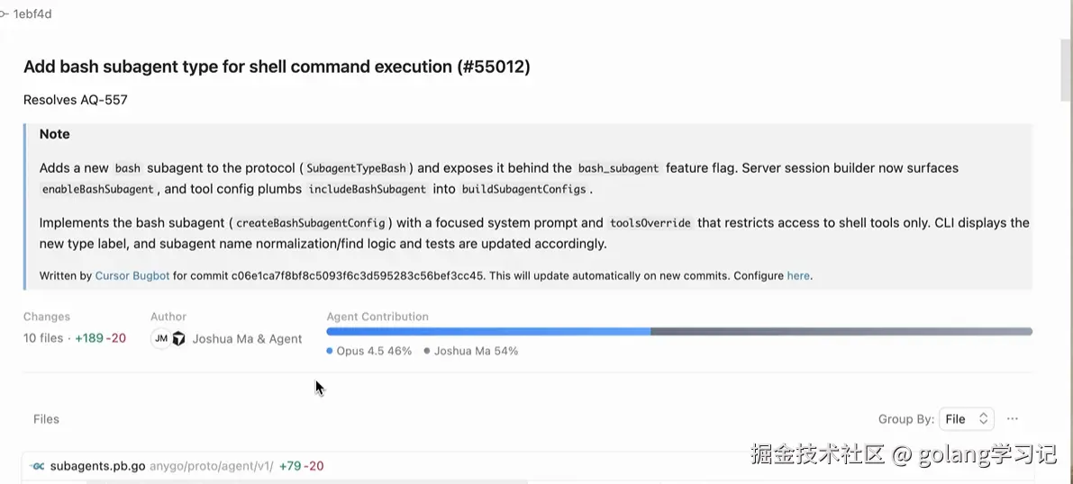Click the gray Joshua Ma legend dot

(x=427, y=351)
